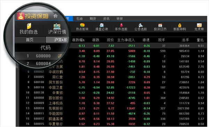Sort by 涨速 column header
The image size is (209, 127).
click(146, 40)
